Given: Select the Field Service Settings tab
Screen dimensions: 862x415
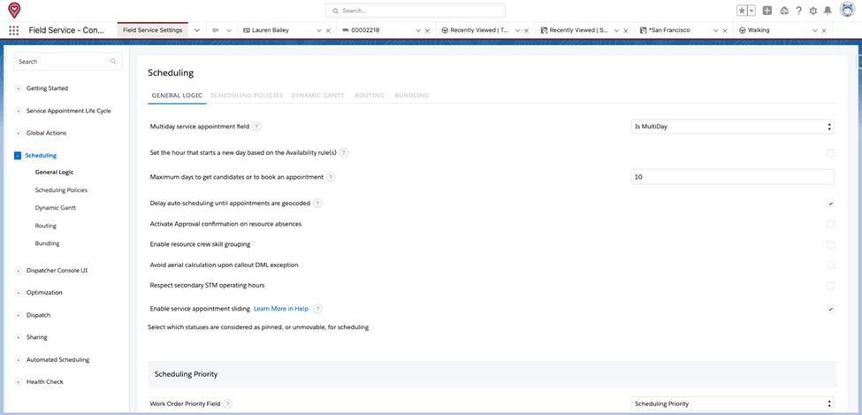Looking at the screenshot, I should (153, 30).
